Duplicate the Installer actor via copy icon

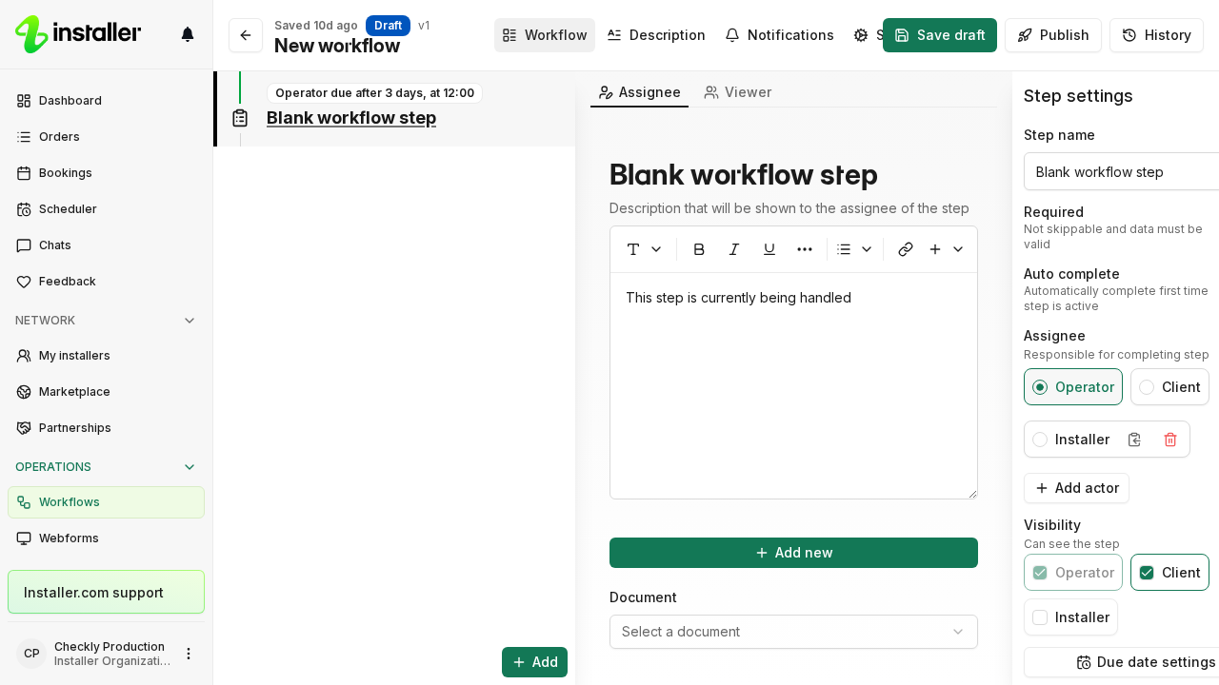click(1134, 440)
